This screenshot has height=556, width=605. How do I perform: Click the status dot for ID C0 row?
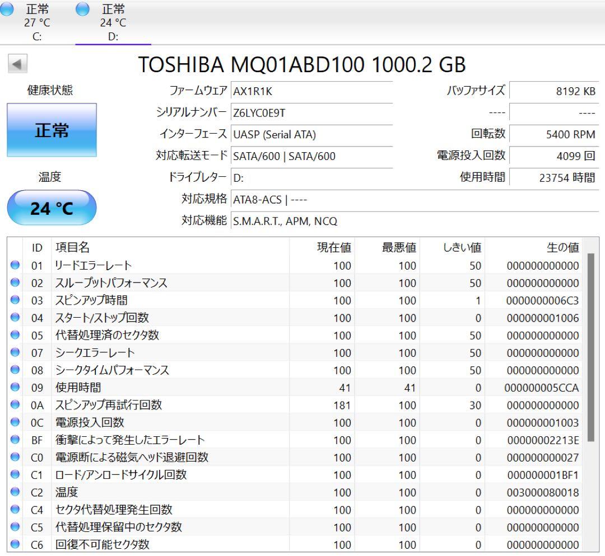[x=15, y=457]
